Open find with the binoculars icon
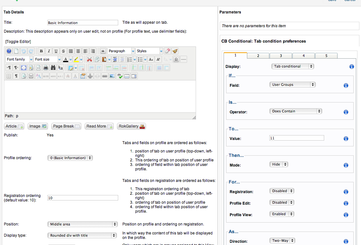 53,68
